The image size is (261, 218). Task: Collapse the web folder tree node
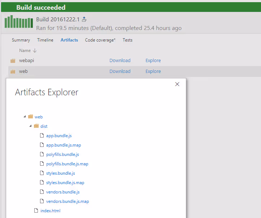(x=25, y=117)
